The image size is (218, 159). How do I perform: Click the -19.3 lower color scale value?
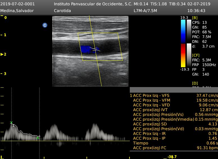185,69
